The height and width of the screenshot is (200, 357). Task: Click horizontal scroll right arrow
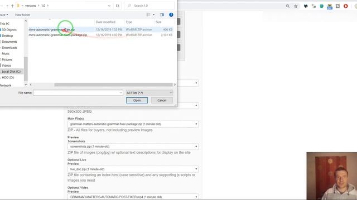click(175, 84)
